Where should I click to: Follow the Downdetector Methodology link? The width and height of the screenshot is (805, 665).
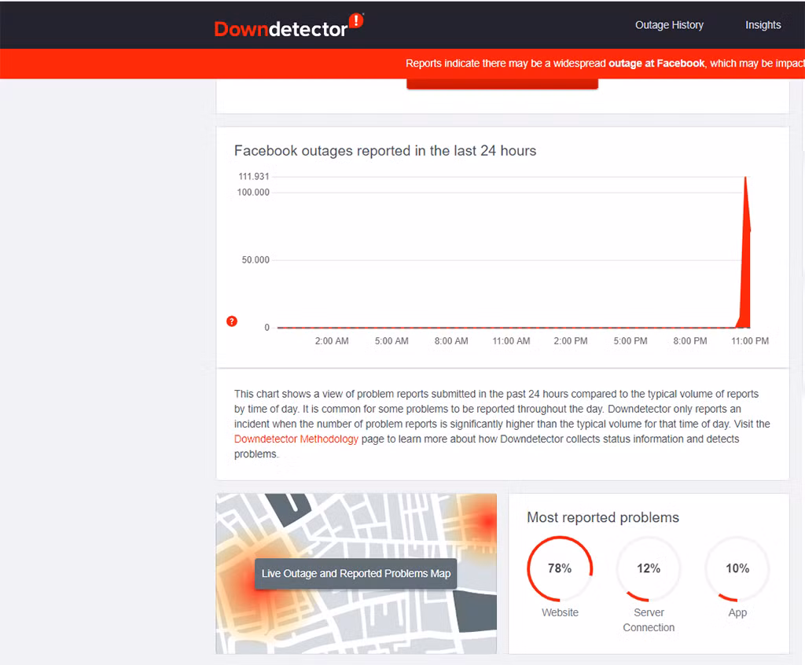coord(296,439)
